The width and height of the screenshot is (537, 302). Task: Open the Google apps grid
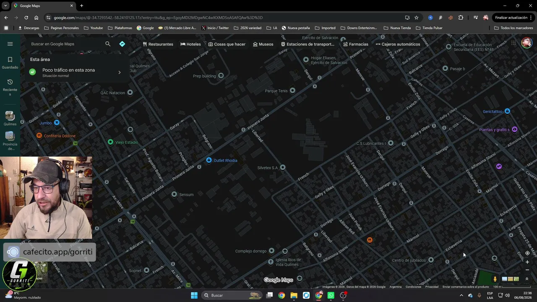[514, 43]
